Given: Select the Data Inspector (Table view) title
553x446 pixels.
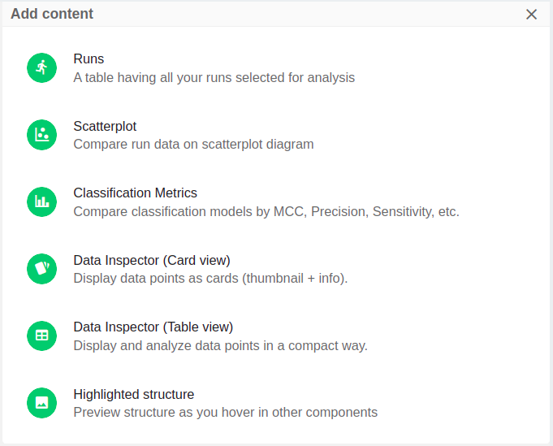Looking at the screenshot, I should [153, 327].
